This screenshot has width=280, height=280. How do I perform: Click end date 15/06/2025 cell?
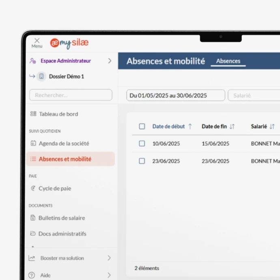pyautogui.click(x=215, y=144)
